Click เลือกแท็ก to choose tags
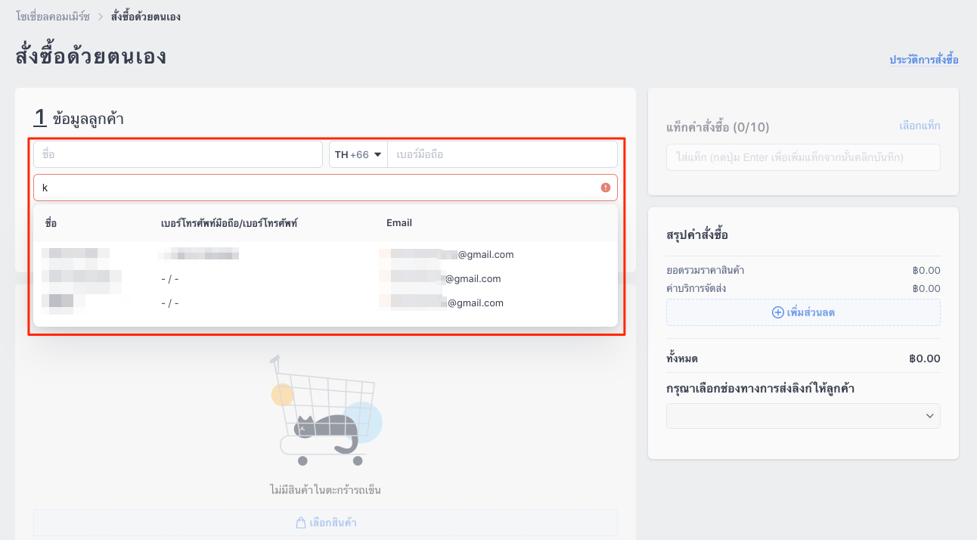The image size is (977, 540). coord(920,126)
